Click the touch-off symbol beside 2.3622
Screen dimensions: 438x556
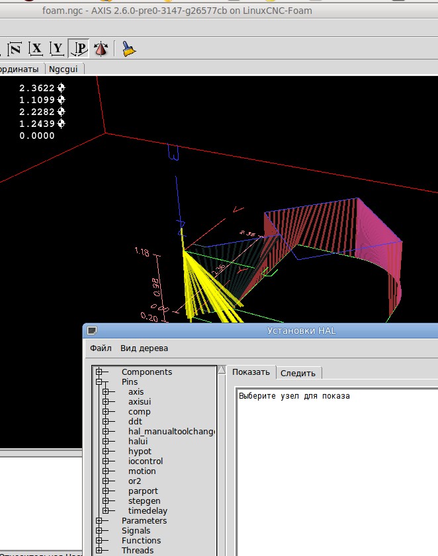61,88
